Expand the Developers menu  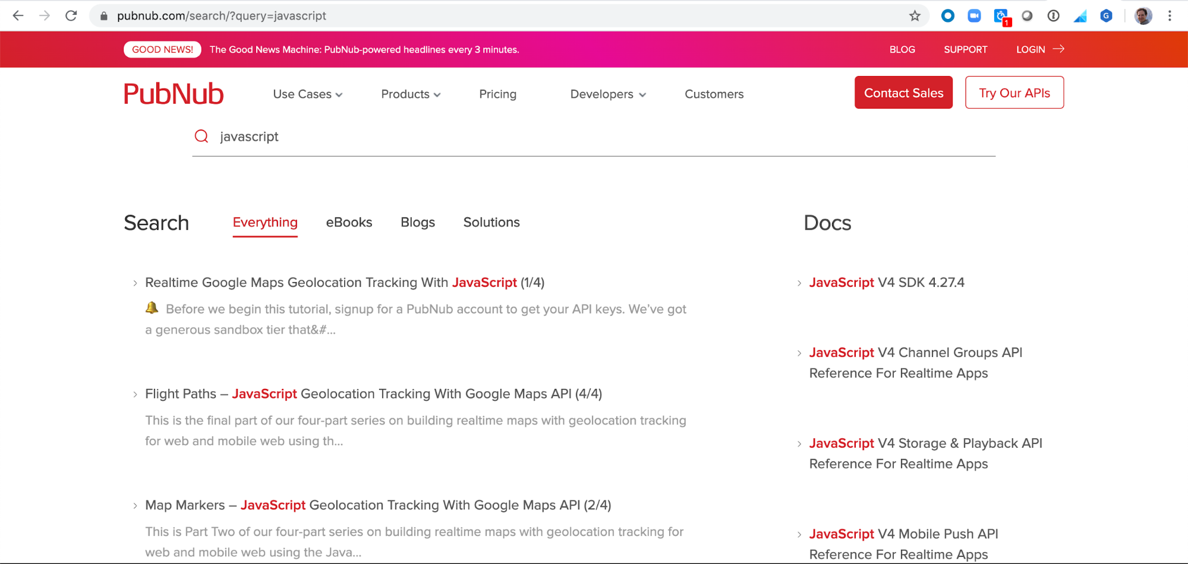(608, 94)
